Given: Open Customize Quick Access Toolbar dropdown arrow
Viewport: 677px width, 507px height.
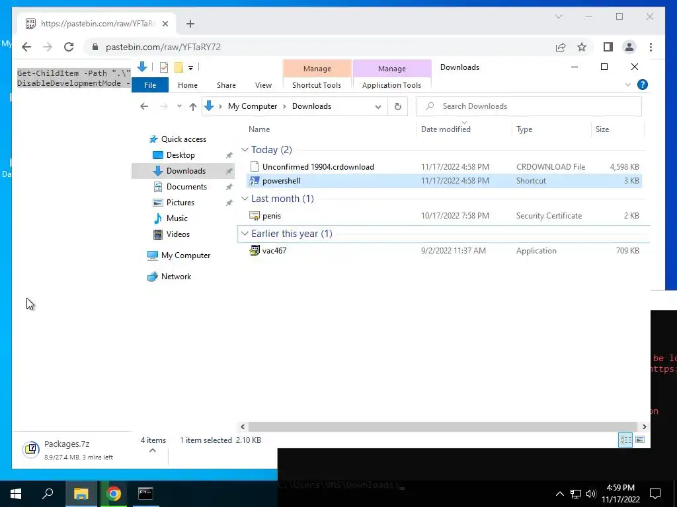Looking at the screenshot, I should pos(190,68).
